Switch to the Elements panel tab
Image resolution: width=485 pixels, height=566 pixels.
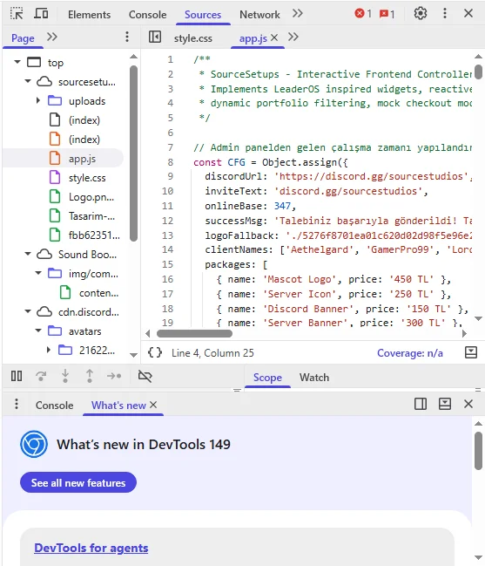pos(89,15)
